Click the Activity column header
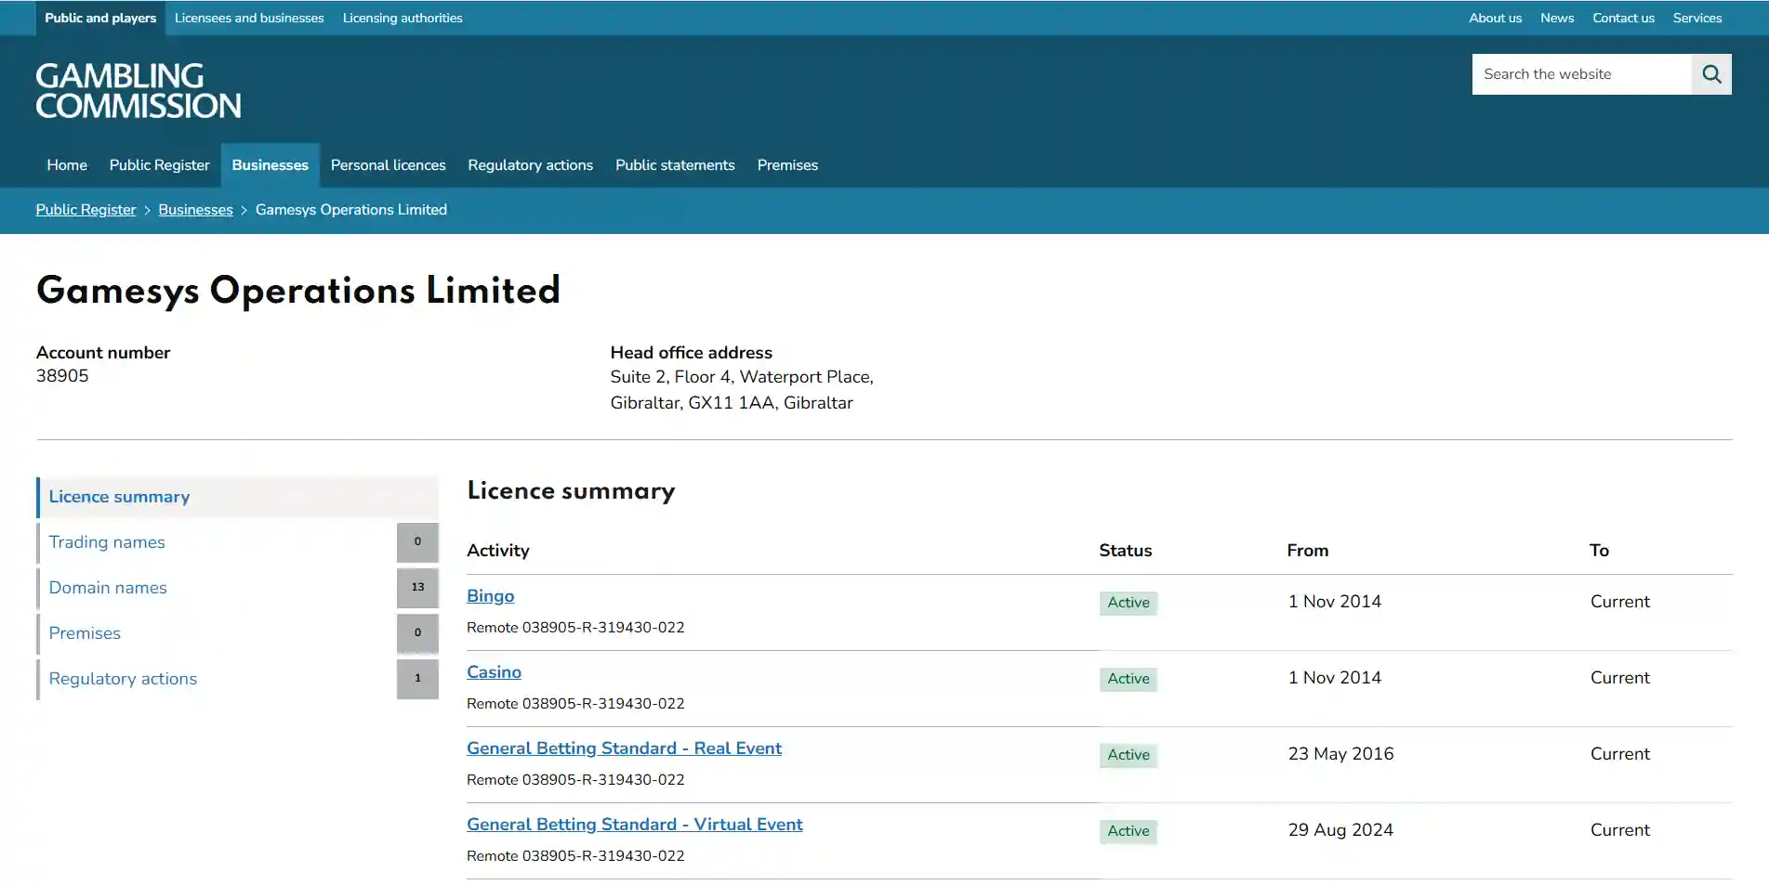The image size is (1769, 885). click(x=498, y=551)
